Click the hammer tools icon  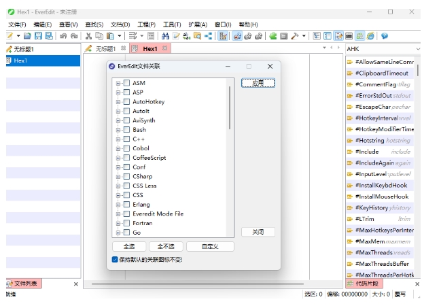[295, 36]
